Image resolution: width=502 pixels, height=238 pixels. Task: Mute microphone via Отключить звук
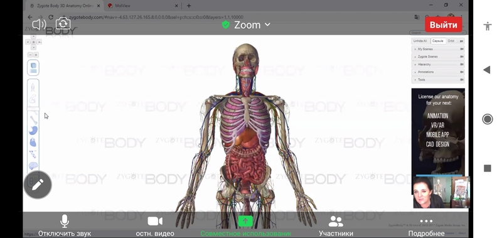tap(65, 227)
